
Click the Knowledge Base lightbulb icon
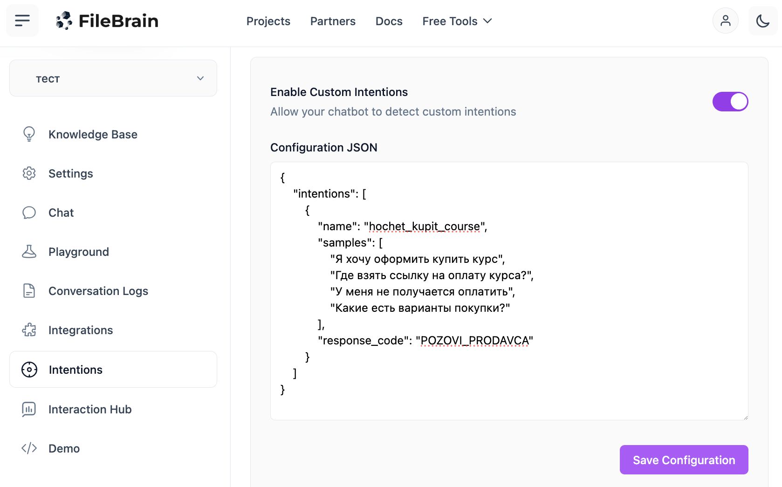point(29,134)
